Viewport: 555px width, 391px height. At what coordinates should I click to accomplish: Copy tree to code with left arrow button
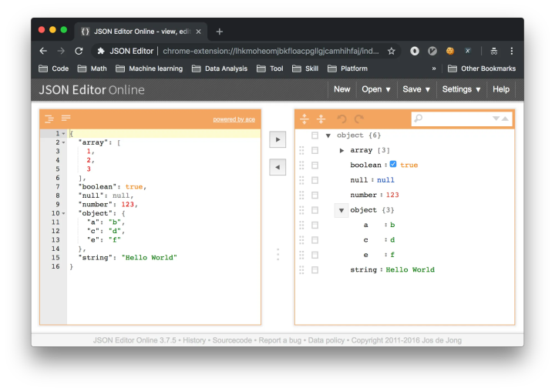pyautogui.click(x=277, y=167)
